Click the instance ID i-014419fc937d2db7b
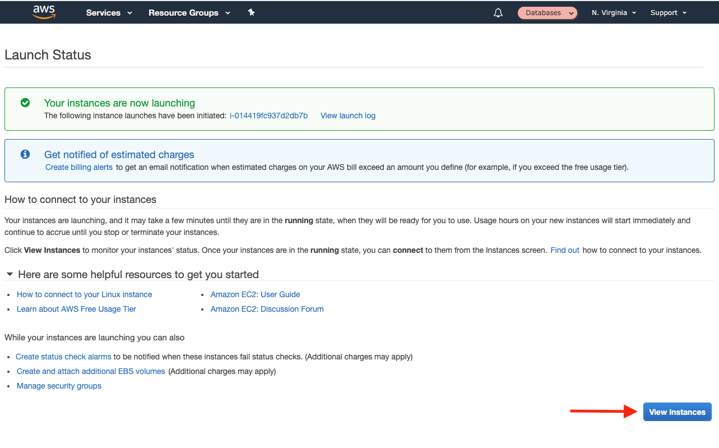Viewport: 719px width, 448px height. (x=268, y=116)
